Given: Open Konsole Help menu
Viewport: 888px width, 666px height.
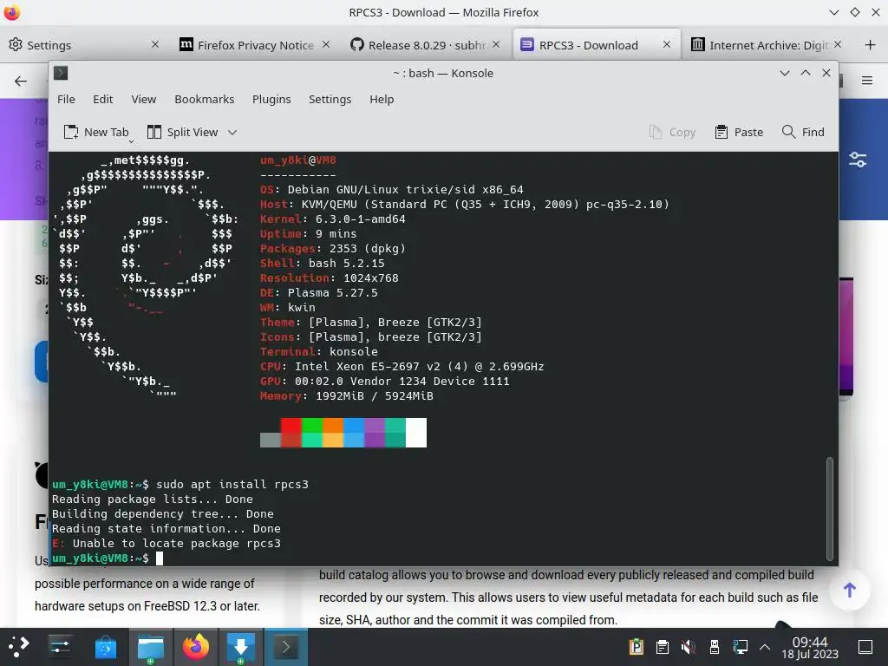Looking at the screenshot, I should point(382,99).
